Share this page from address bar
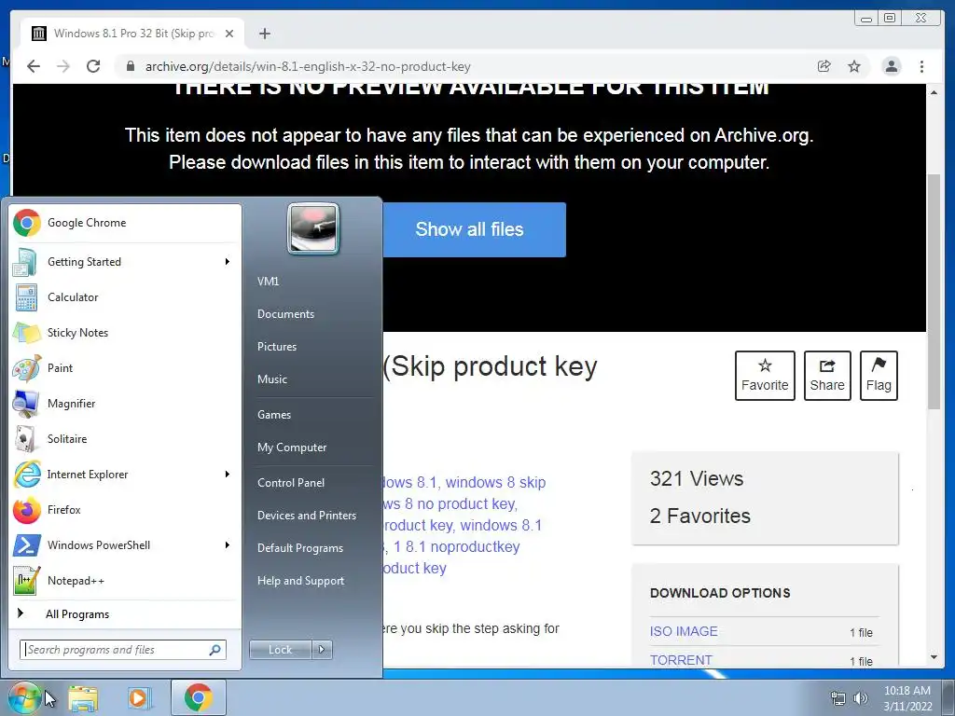The image size is (955, 716). (824, 66)
